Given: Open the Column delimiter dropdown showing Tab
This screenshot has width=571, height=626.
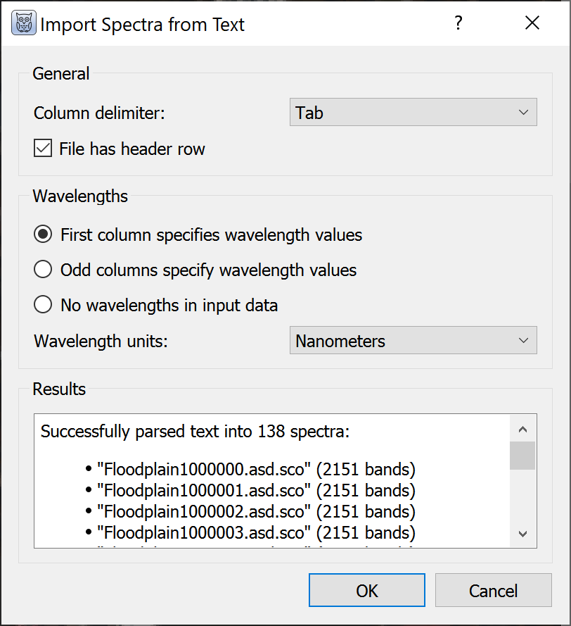Looking at the screenshot, I should pyautogui.click(x=413, y=113).
